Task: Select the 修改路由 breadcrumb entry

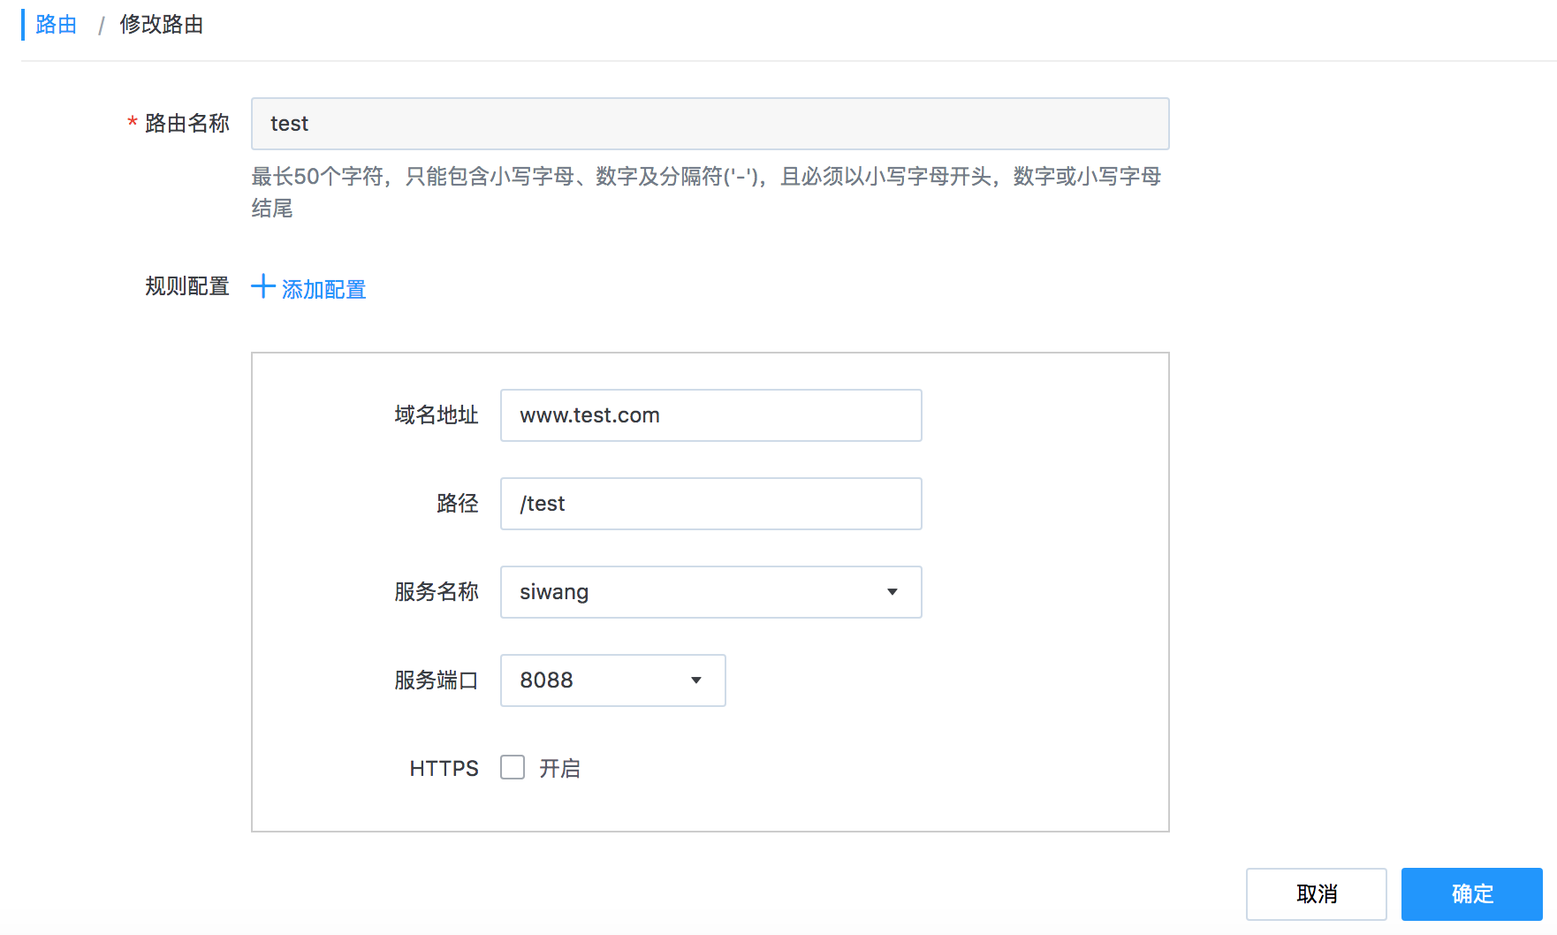Action: click(160, 24)
